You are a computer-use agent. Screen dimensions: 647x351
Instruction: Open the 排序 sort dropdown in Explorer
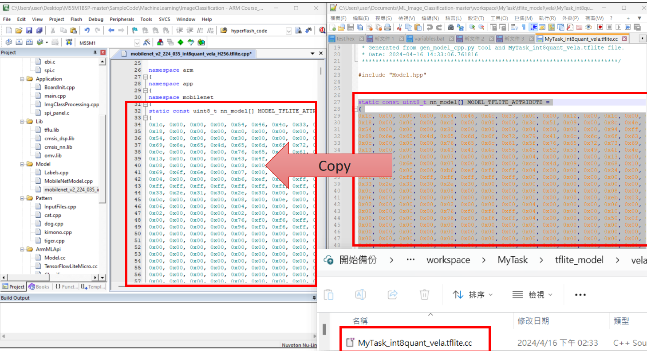click(472, 294)
